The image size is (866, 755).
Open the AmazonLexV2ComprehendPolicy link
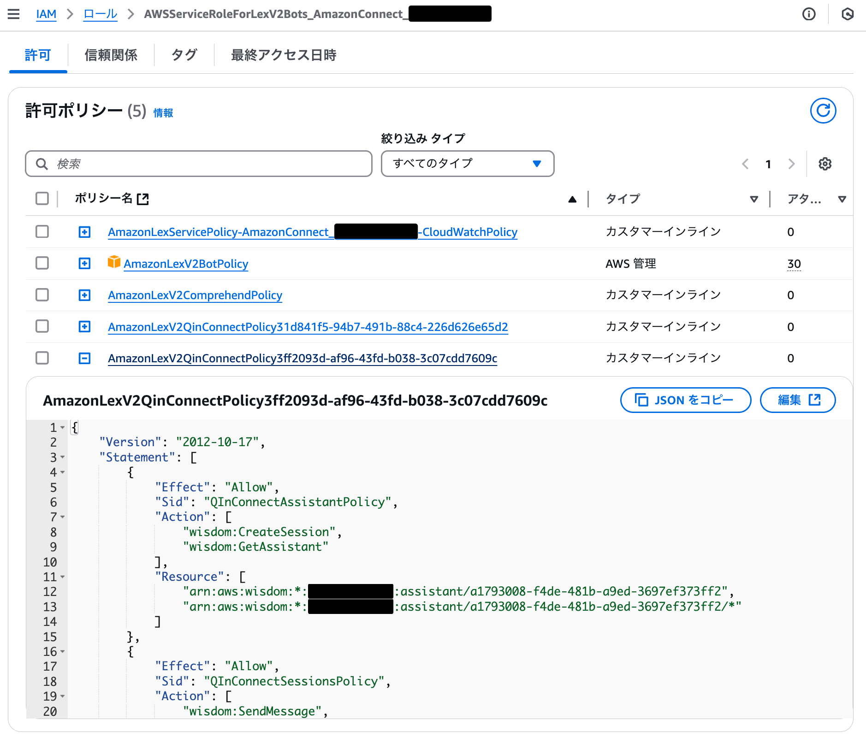[x=195, y=295]
